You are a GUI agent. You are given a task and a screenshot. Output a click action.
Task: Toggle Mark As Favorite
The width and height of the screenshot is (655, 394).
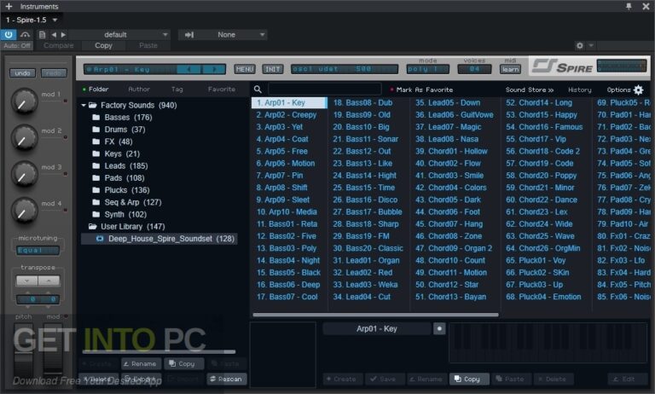click(421, 90)
